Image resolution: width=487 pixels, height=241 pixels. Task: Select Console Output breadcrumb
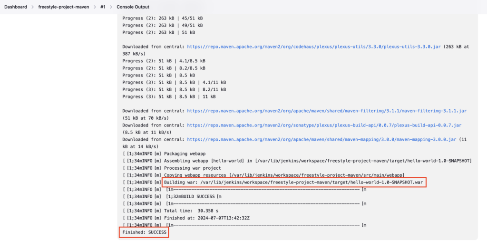point(133,7)
